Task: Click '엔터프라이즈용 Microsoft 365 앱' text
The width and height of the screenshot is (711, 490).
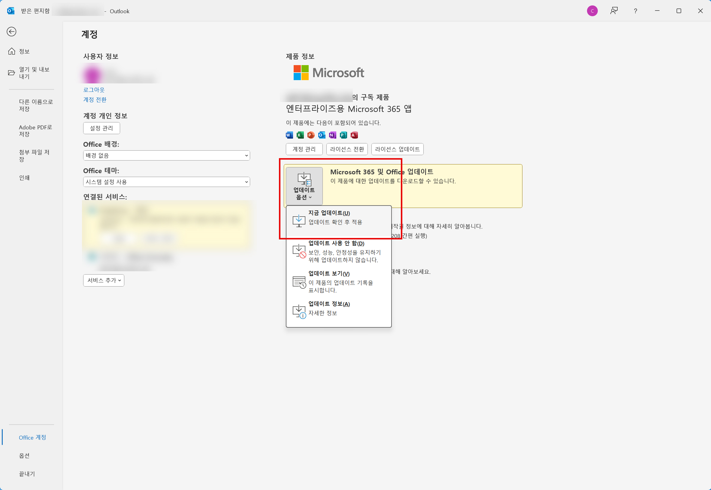Action: click(349, 109)
